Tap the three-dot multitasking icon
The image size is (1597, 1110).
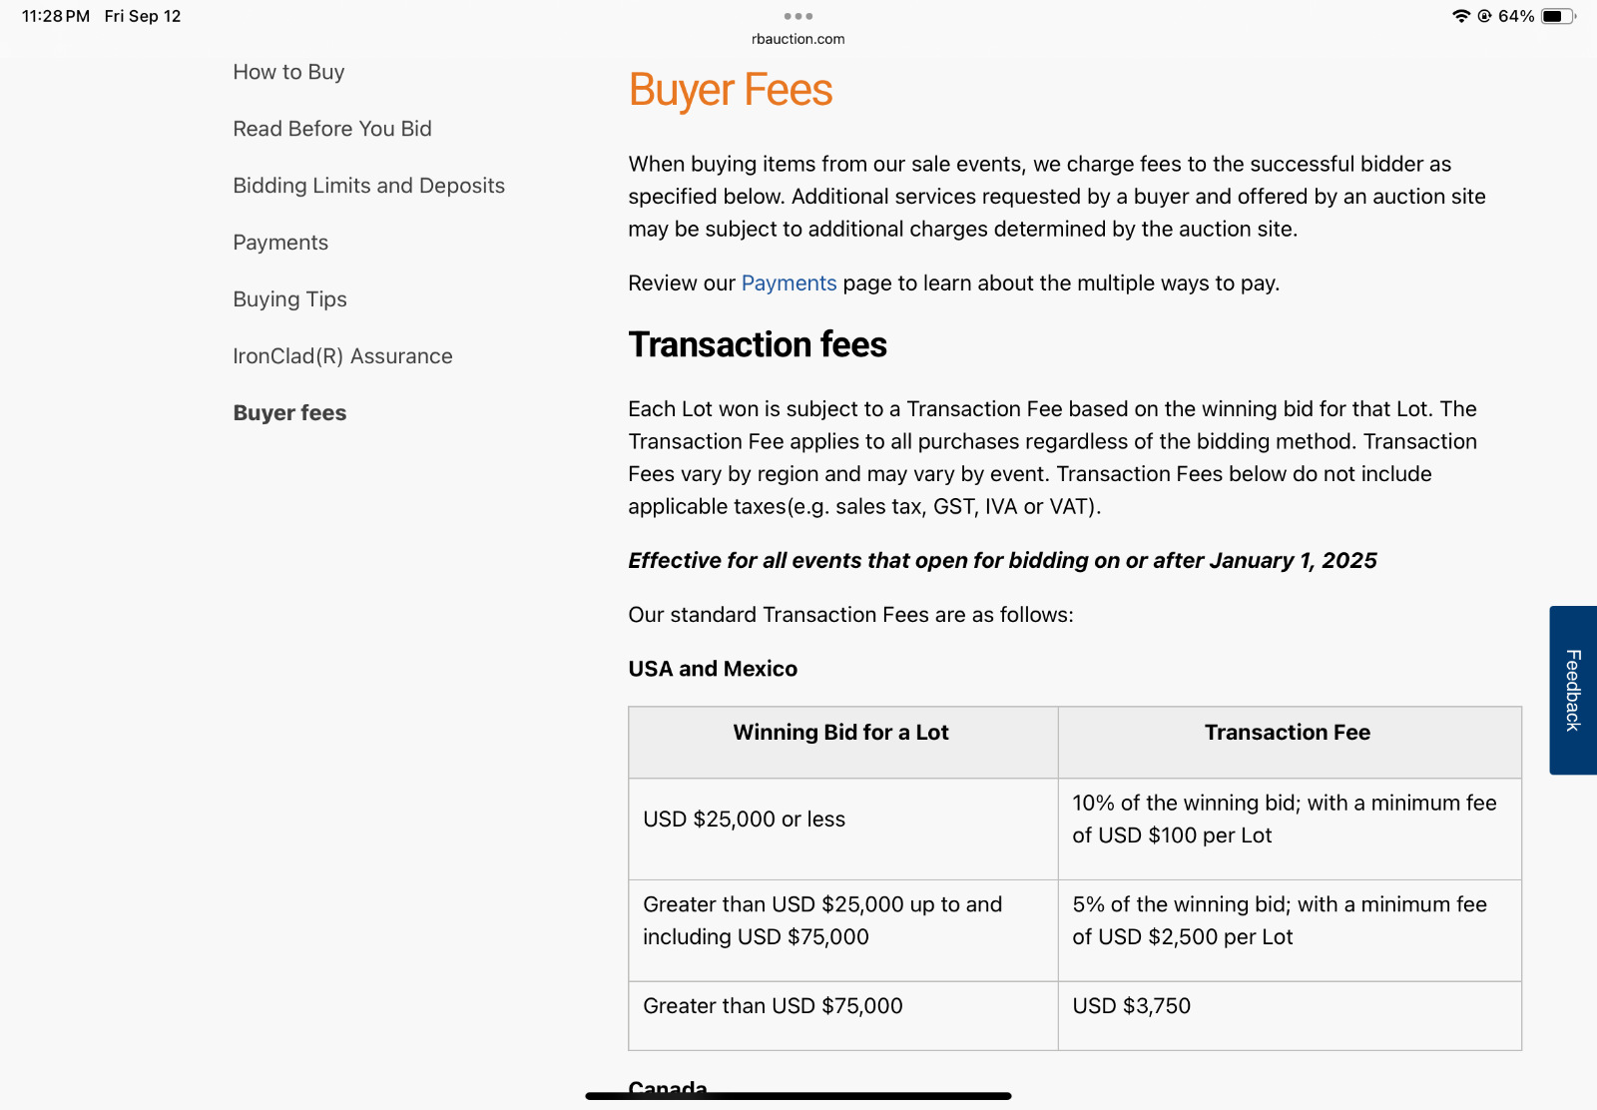[798, 16]
